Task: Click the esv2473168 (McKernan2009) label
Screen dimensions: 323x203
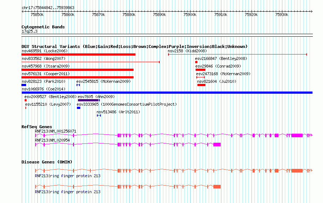Action: click(223, 74)
